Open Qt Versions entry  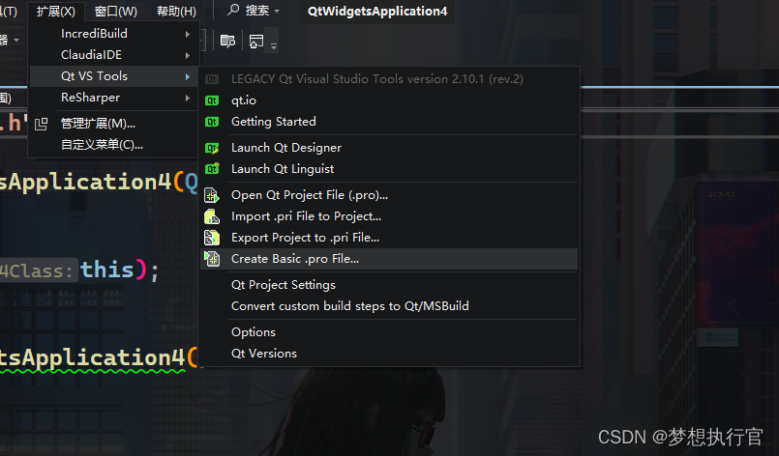pos(388,354)
